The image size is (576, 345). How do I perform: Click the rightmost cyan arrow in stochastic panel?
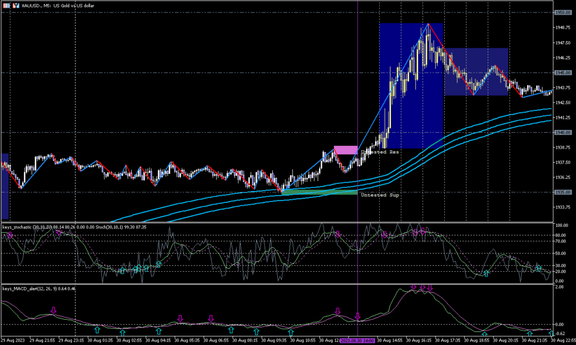click(x=539, y=268)
